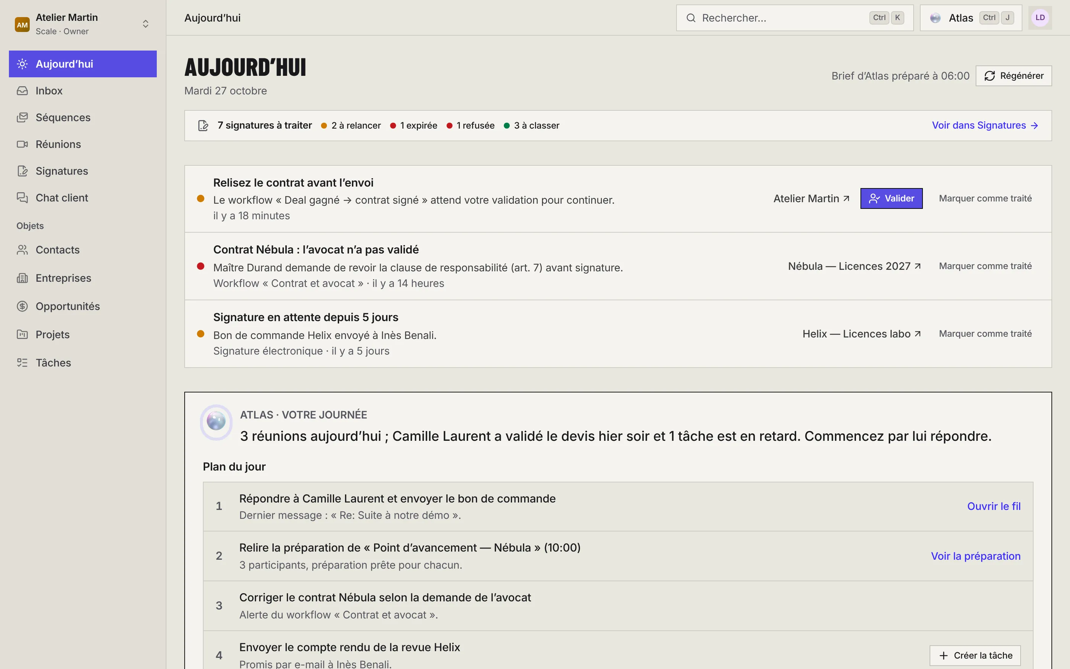Click the Contacts people icon
This screenshot has height=669, width=1070.
pos(22,250)
